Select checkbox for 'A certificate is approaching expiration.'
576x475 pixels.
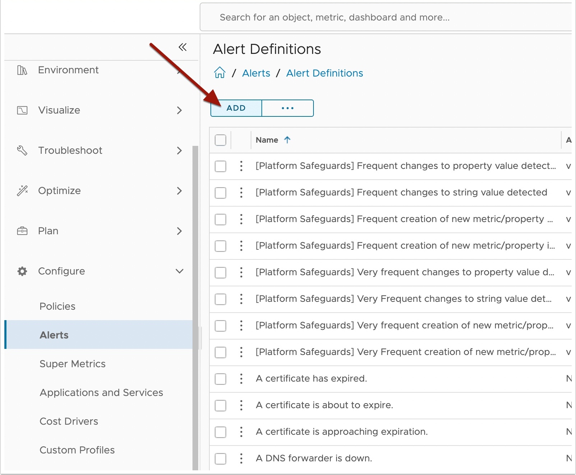(220, 432)
